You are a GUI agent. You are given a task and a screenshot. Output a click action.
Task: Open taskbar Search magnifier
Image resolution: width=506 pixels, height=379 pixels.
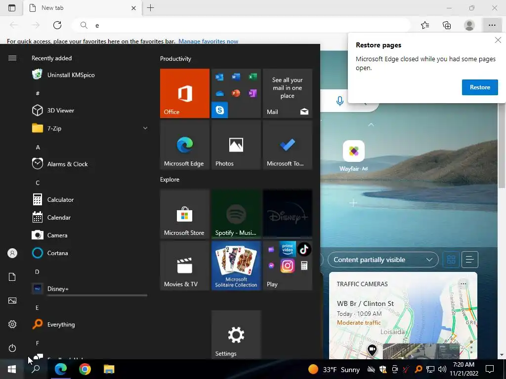(36, 369)
